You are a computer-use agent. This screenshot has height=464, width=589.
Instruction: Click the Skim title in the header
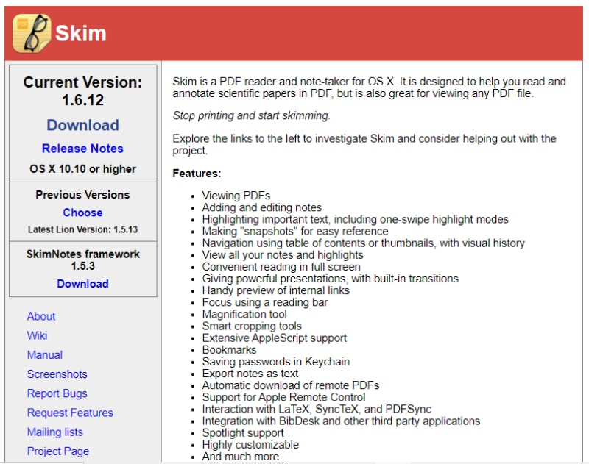pyautogui.click(x=81, y=33)
